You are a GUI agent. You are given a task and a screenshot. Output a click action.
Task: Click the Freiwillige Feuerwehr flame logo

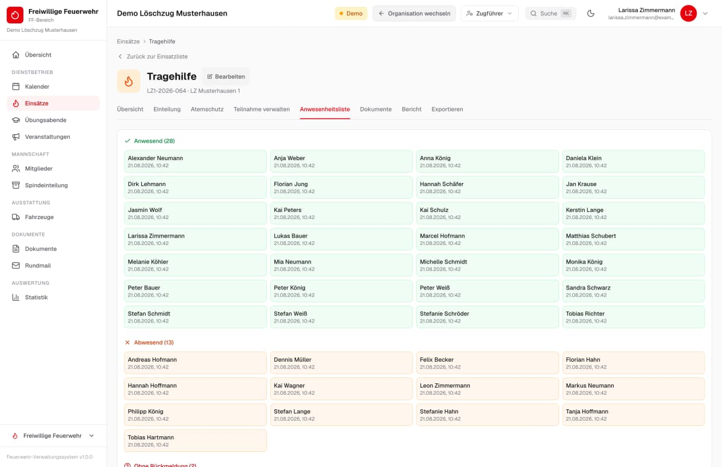point(15,15)
